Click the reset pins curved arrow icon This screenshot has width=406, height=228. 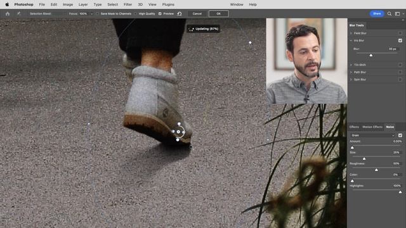(180, 14)
